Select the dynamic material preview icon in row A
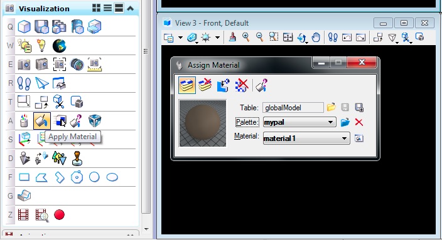This screenshot has height=240, width=442. [x=60, y=121]
